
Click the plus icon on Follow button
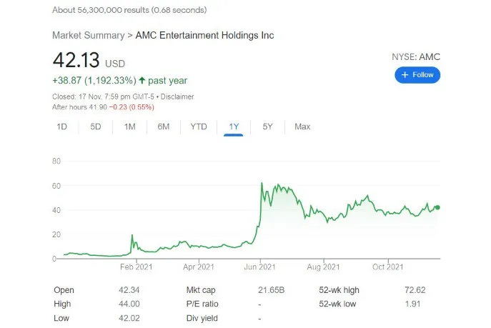(405, 75)
